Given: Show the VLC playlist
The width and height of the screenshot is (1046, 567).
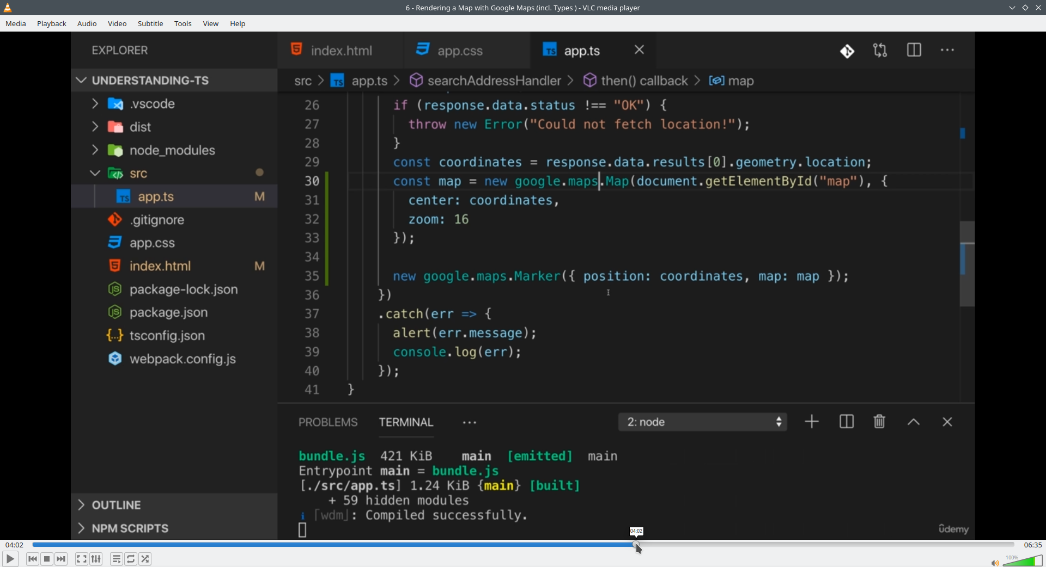Looking at the screenshot, I should click(116, 559).
